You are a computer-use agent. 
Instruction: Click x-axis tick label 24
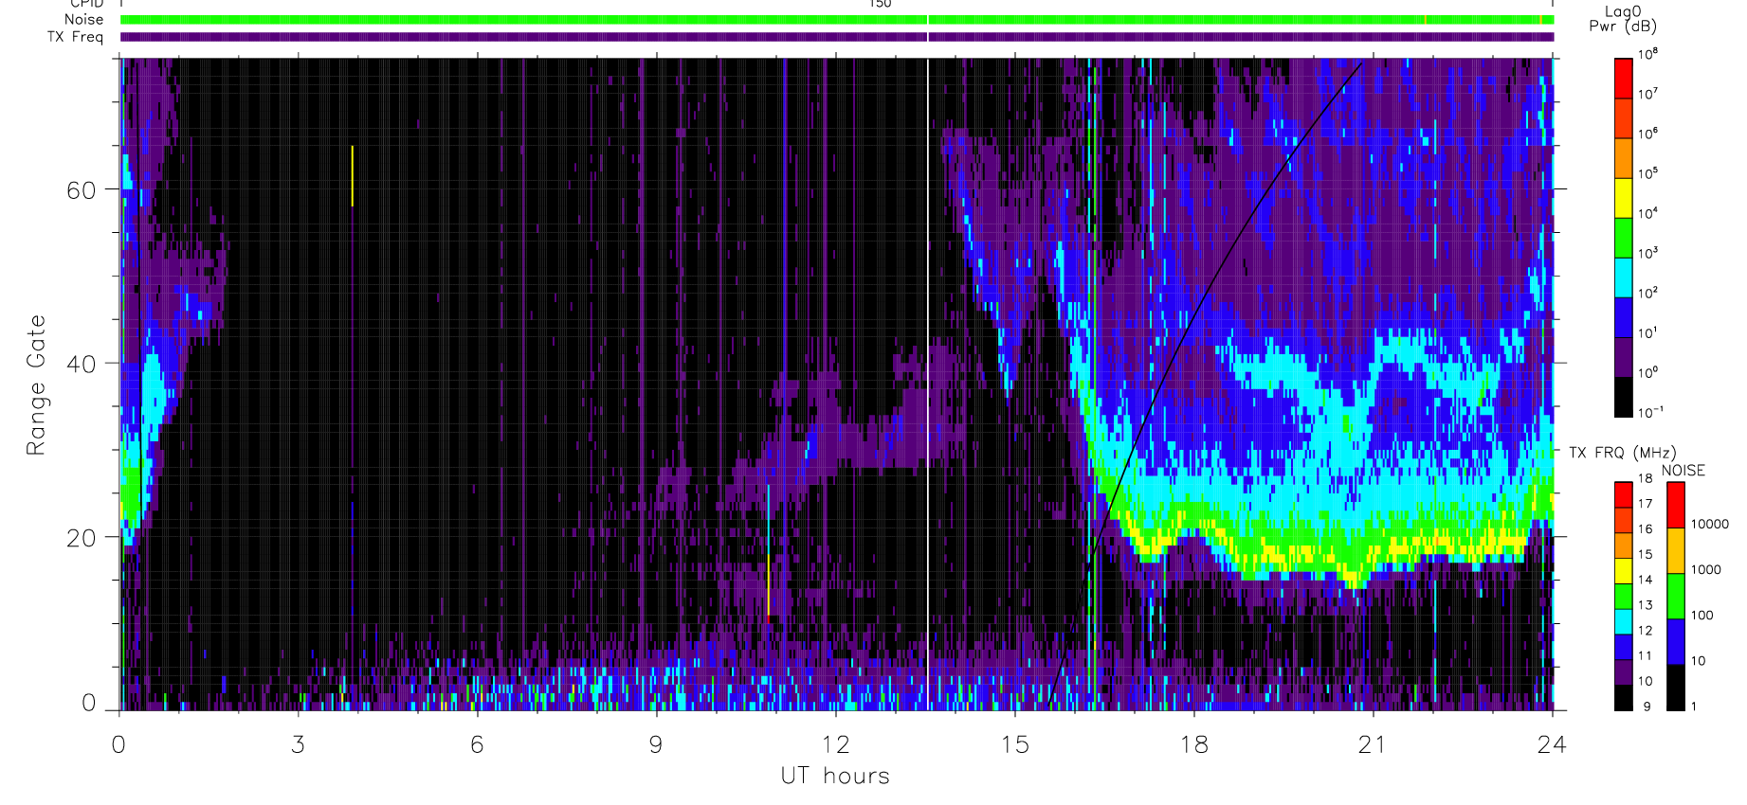point(1552,744)
